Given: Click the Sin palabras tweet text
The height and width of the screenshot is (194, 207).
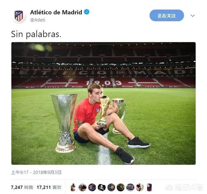Looking at the screenshot, I should (36, 34).
